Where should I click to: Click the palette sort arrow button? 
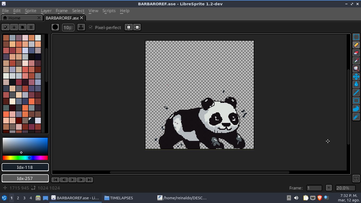pos(14,27)
